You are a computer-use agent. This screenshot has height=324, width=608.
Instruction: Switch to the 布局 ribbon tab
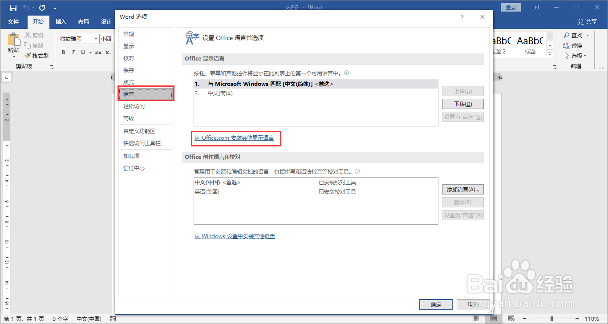coord(83,22)
